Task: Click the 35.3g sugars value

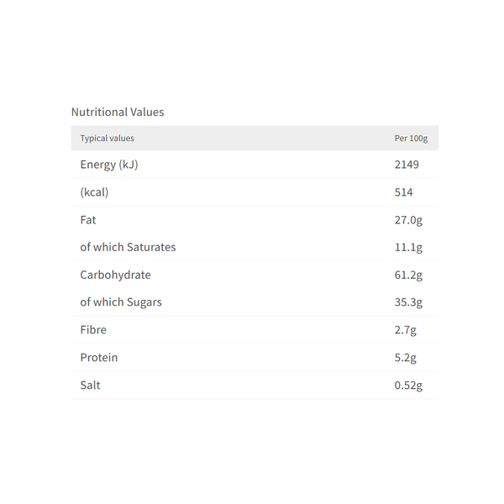Action: point(408,302)
